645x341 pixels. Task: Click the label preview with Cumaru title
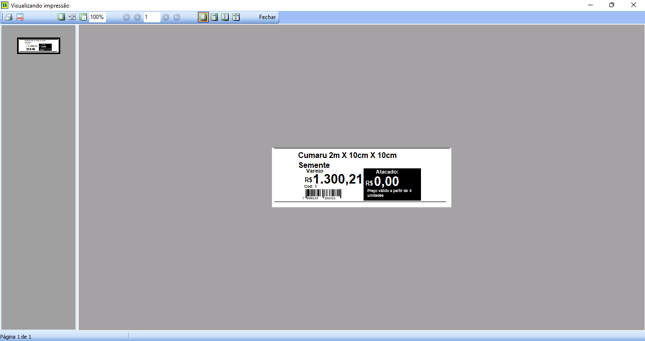(x=361, y=177)
